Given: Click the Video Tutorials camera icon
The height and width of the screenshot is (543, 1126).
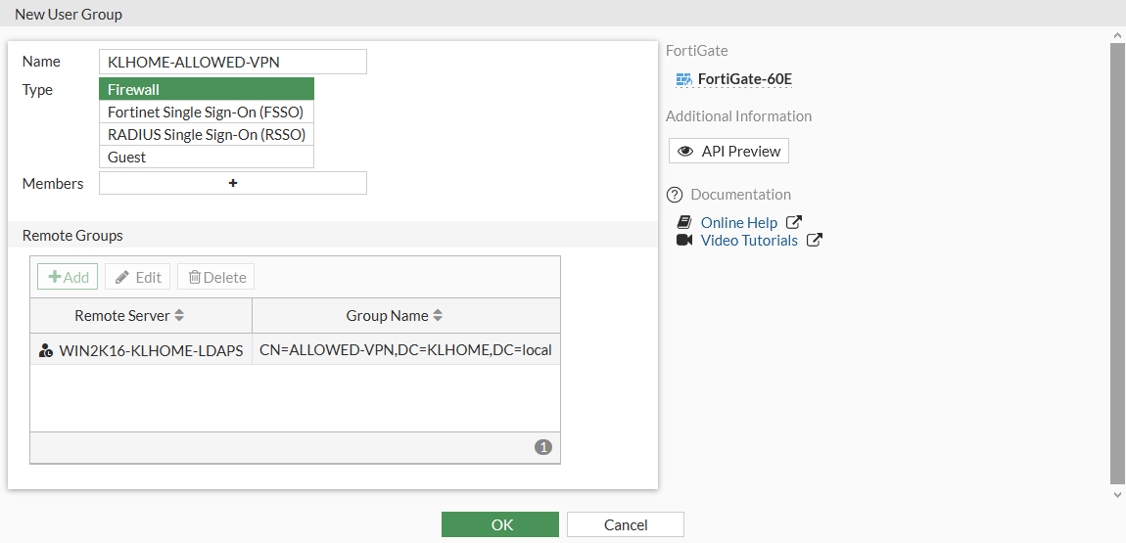Looking at the screenshot, I should [684, 241].
